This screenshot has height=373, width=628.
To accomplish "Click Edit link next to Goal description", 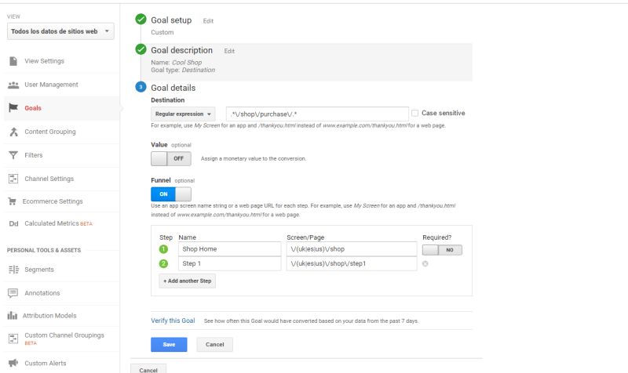I will [x=229, y=51].
